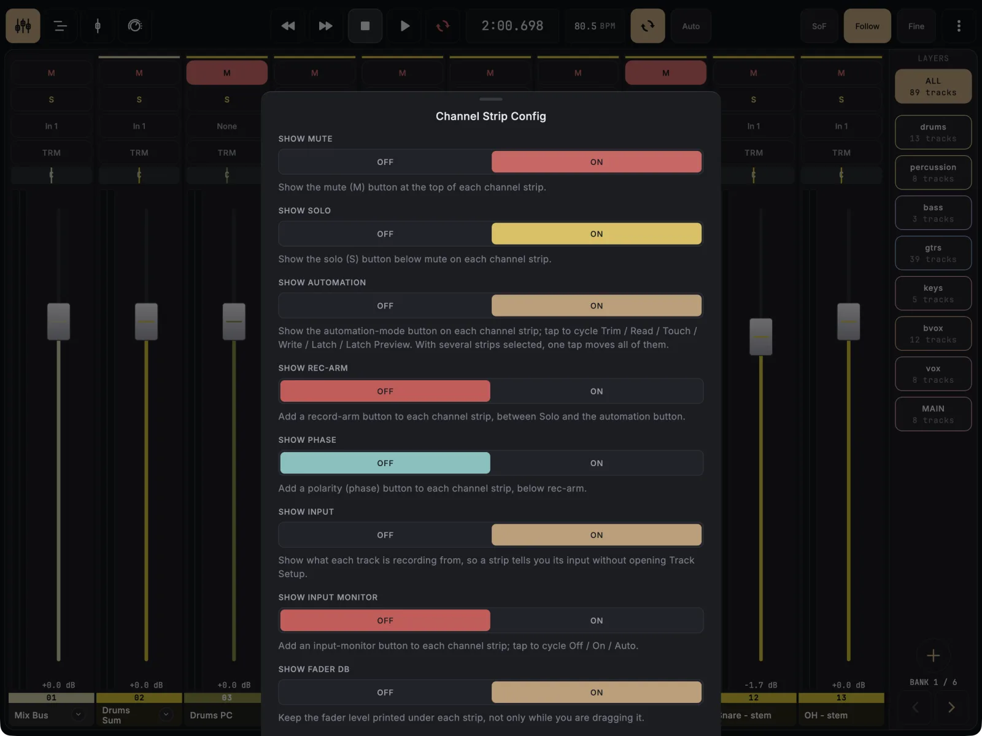Viewport: 982px width, 736px height.
Task: Click the sync refresh button
Action: coord(648,26)
